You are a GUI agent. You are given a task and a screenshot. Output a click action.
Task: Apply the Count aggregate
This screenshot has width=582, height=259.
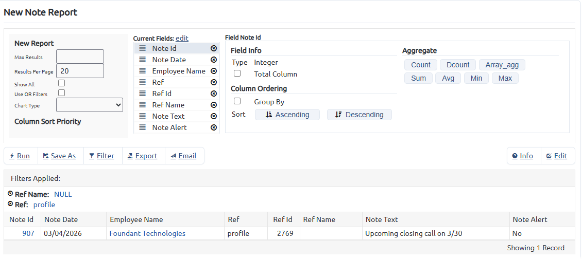point(421,65)
